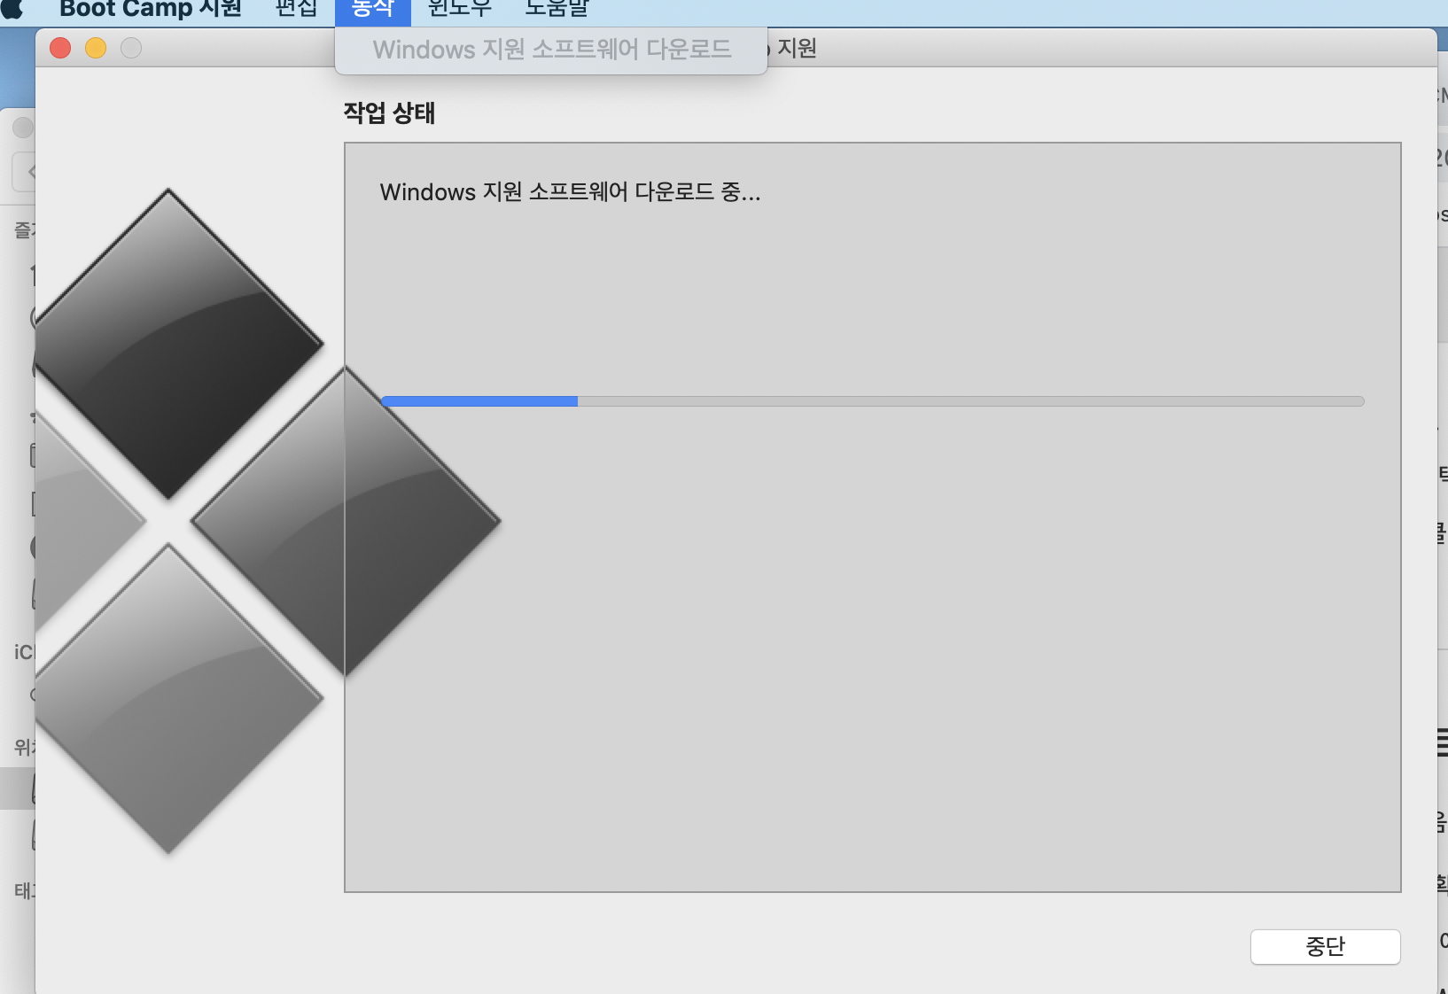Image resolution: width=1448 pixels, height=994 pixels.
Task: Open the Boot Camp 지원 application menu
Action: [x=150, y=9]
